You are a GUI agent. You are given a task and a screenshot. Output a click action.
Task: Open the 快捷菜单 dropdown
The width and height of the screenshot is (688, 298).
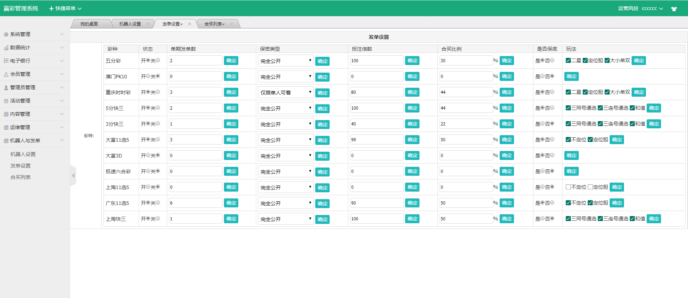click(65, 8)
